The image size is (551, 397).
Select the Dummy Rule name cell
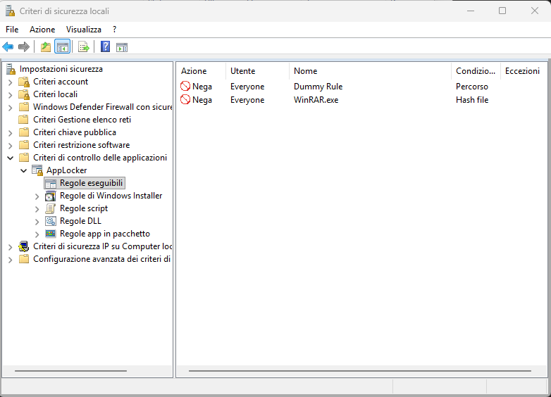click(318, 87)
